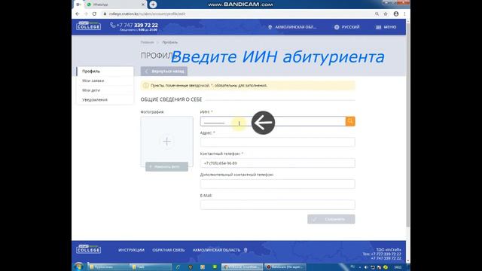Viewport: 482px width, 271px height.
Task: Open the Обратная связь footer link
Action: point(169,250)
